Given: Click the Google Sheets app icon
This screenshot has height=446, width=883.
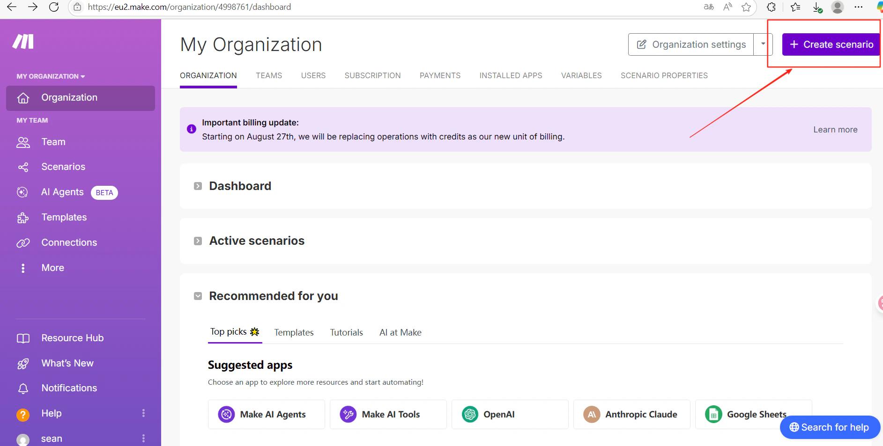Looking at the screenshot, I should tap(713, 414).
